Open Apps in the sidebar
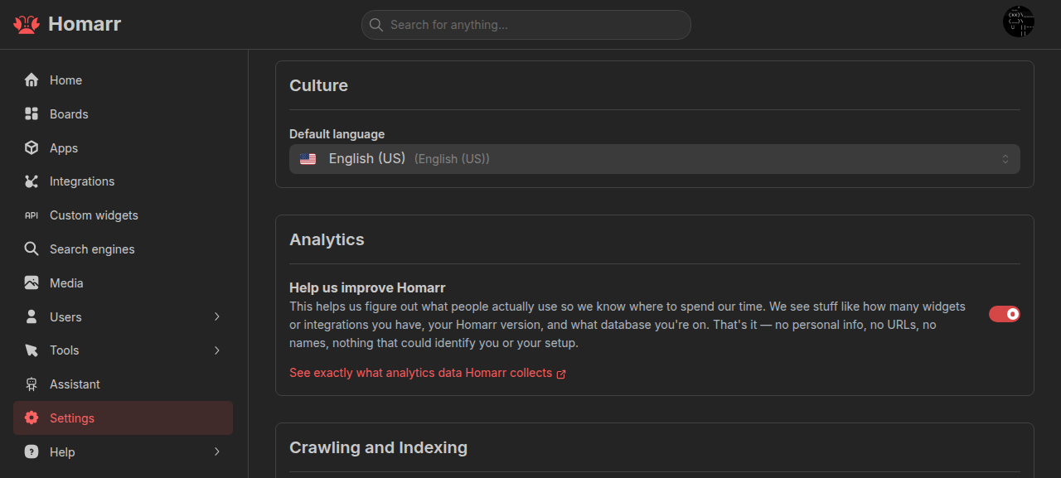Image resolution: width=1061 pixels, height=478 pixels. coord(123,148)
